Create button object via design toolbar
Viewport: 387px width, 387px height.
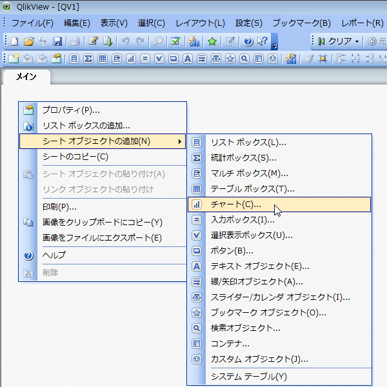coord(174,59)
